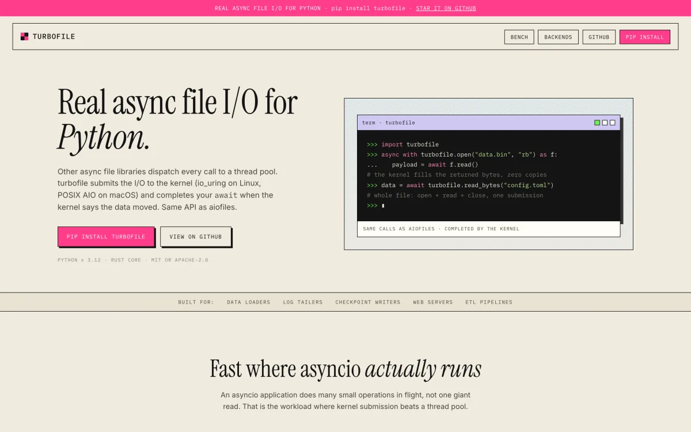Click the inline 'await' code word in paragraph
The width and height of the screenshot is (691, 432).
(x=225, y=195)
